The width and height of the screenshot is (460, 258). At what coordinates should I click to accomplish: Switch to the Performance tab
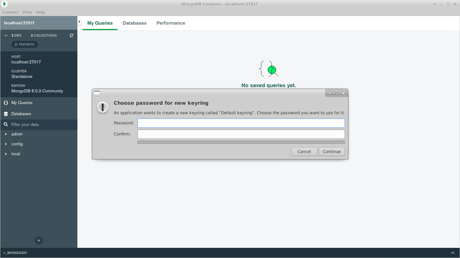pyautogui.click(x=171, y=23)
